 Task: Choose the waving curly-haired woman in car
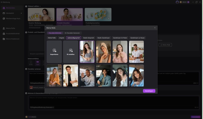coord(120,75)
